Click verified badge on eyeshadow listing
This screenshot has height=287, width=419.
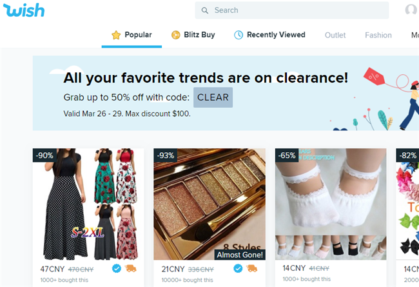click(237, 268)
